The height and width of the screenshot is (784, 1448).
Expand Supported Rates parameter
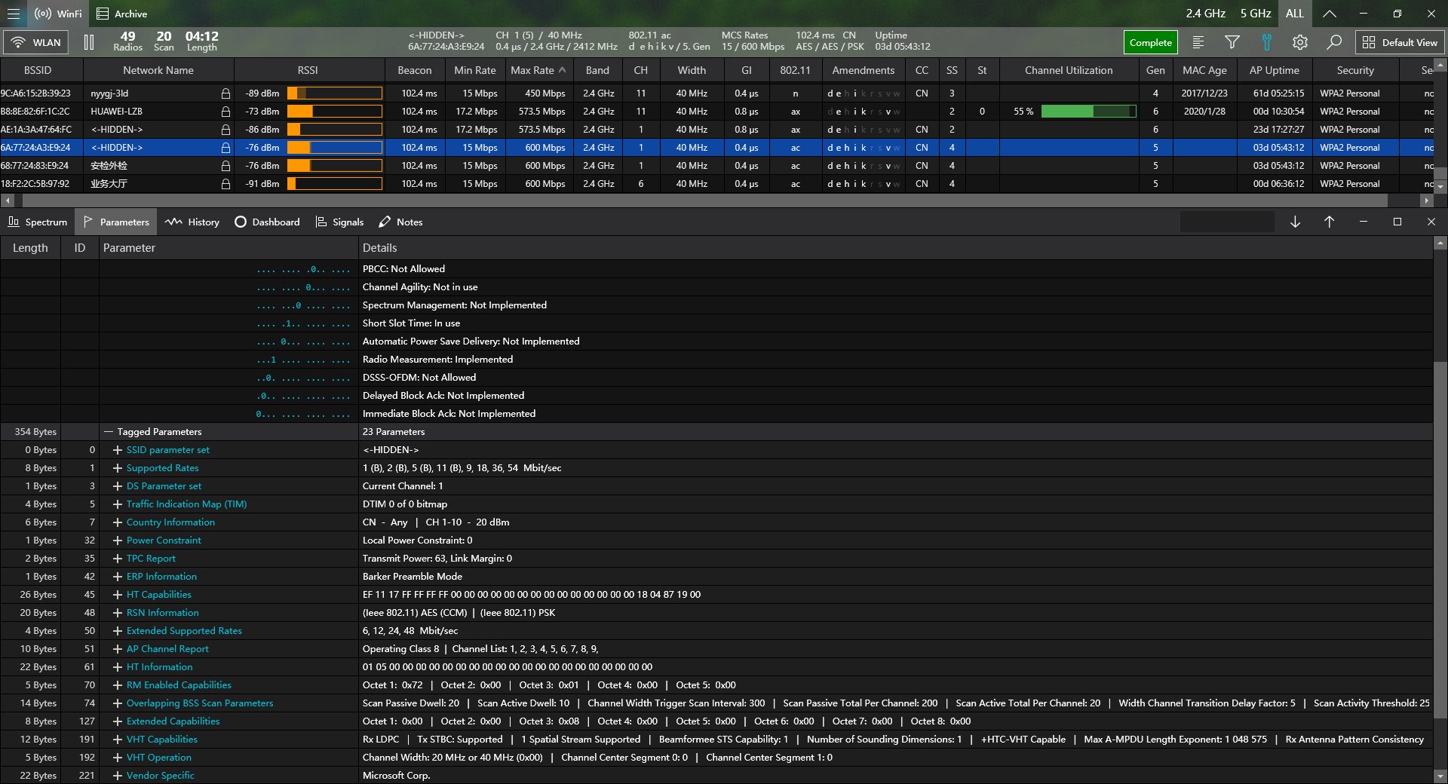tap(118, 468)
